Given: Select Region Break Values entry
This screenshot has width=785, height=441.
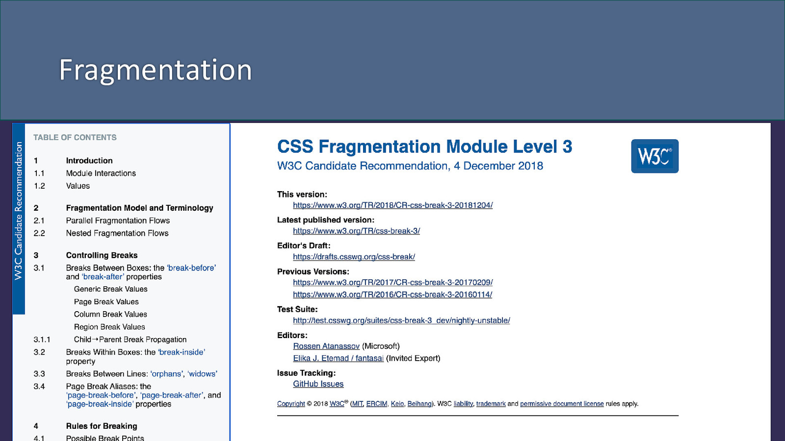Looking at the screenshot, I should click(x=109, y=327).
